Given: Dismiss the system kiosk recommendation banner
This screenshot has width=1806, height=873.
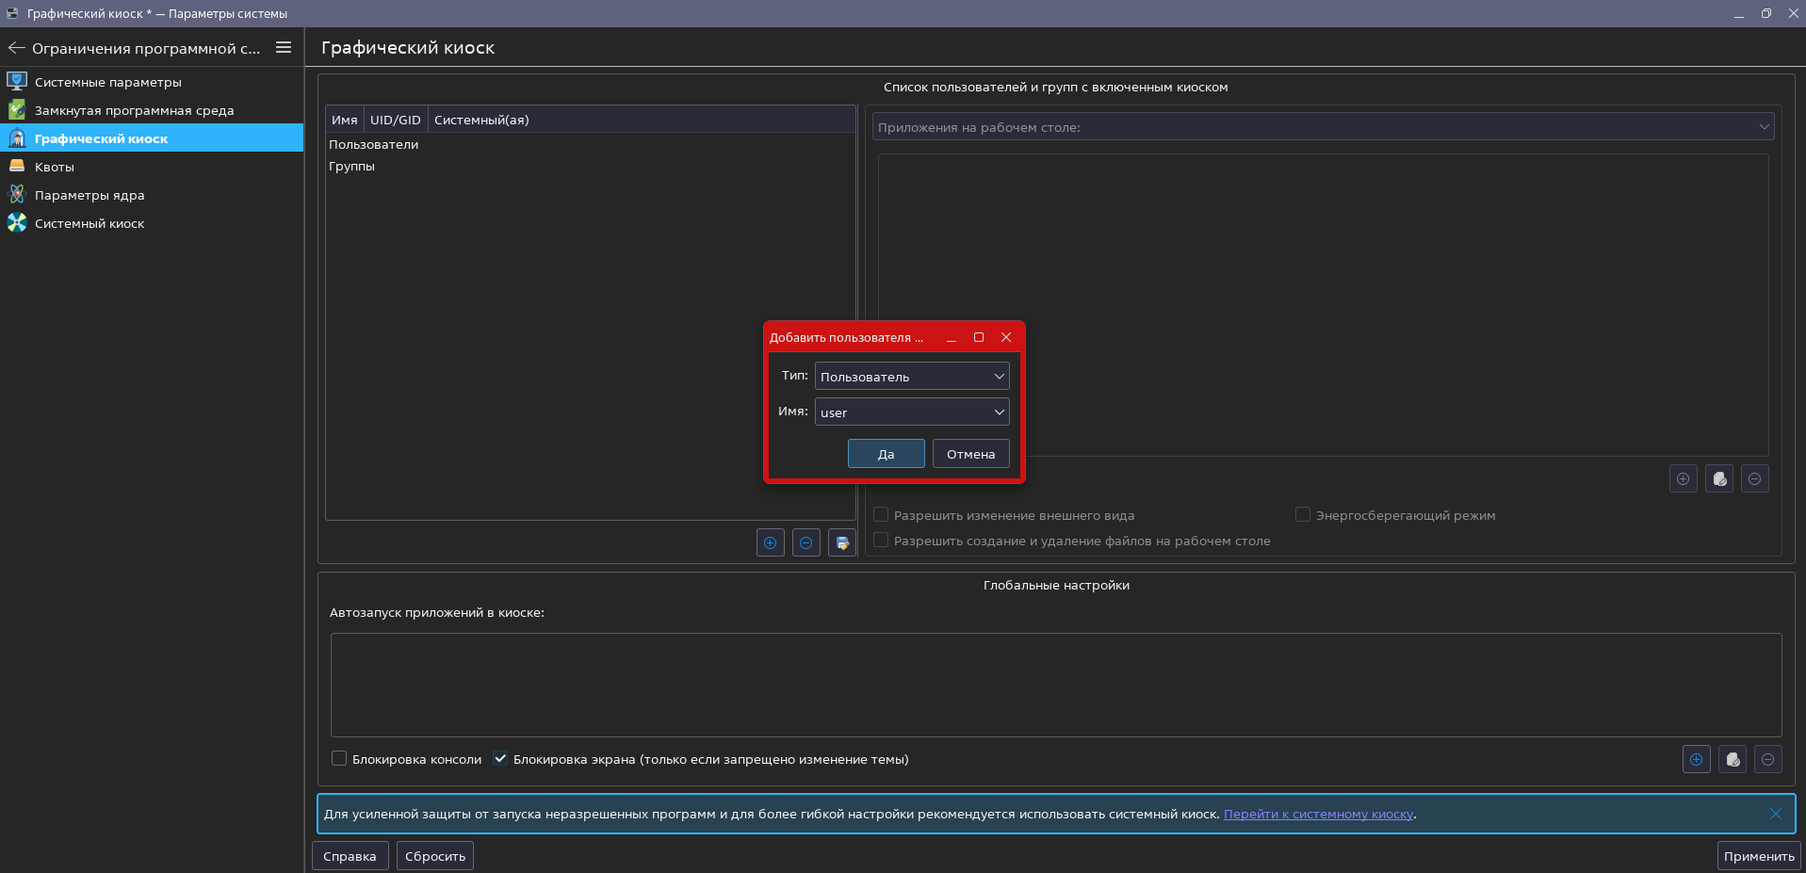Looking at the screenshot, I should 1775,814.
